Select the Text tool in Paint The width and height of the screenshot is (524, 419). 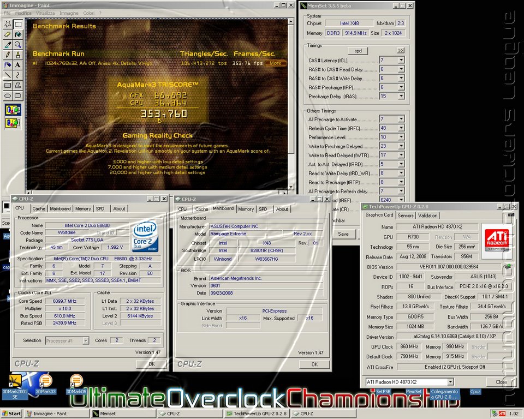(x=17, y=65)
